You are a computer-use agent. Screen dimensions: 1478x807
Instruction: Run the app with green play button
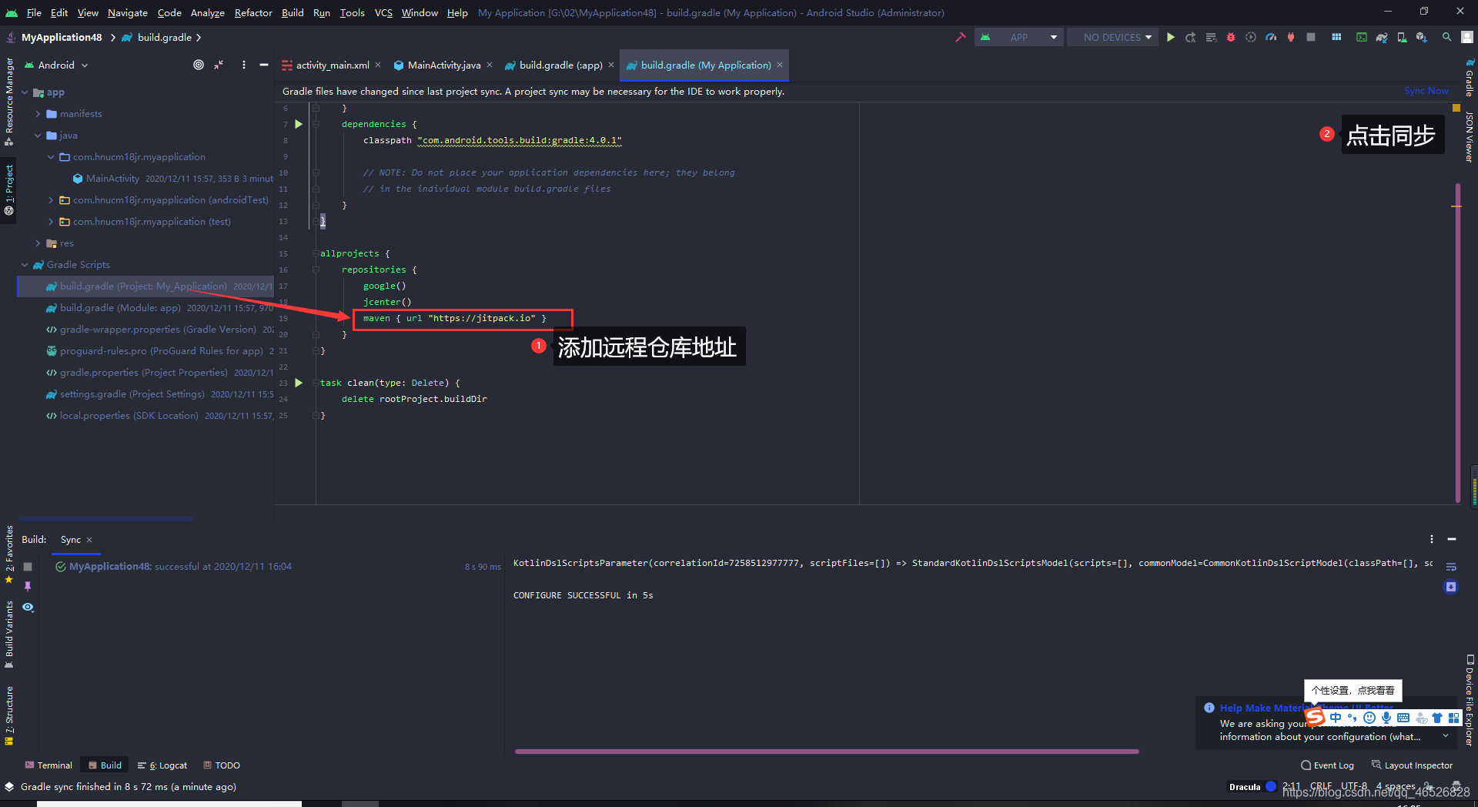pyautogui.click(x=1171, y=37)
